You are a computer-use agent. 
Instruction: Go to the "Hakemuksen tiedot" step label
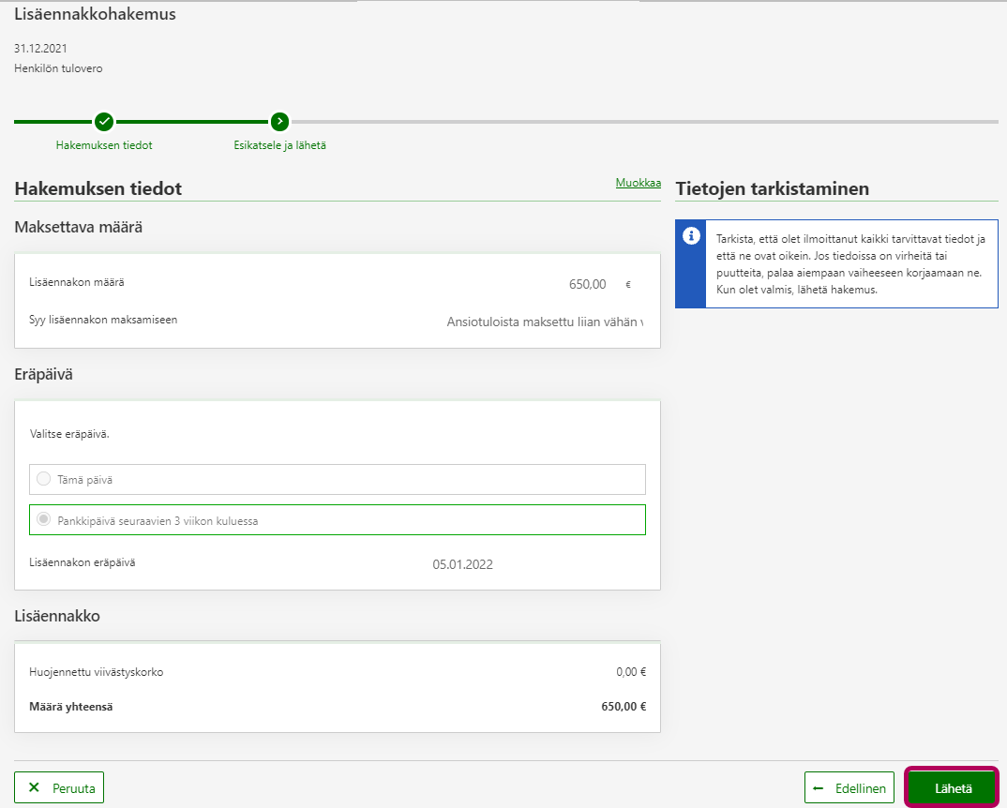pos(104,145)
